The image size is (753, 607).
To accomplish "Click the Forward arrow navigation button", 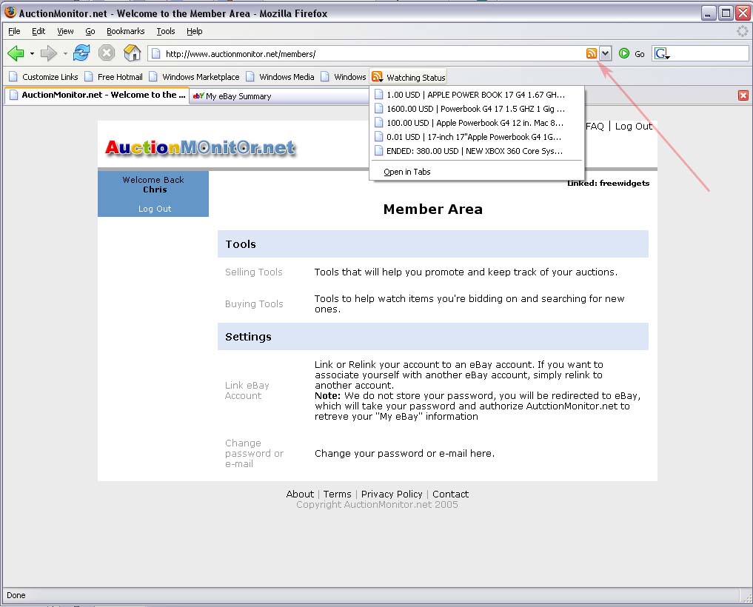I will click(x=48, y=53).
